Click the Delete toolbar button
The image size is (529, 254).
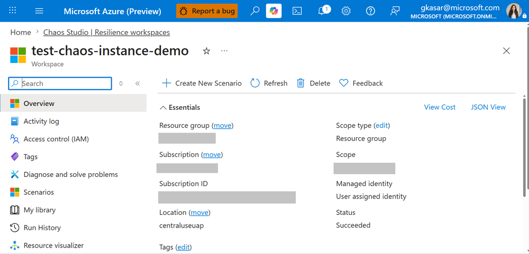pos(313,83)
